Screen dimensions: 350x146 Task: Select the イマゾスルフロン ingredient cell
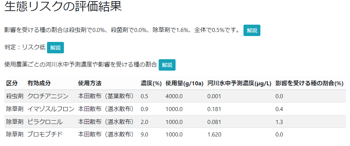pyautogui.click(x=51, y=109)
